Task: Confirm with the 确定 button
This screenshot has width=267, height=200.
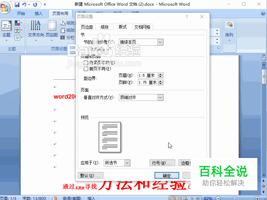Action: (x=167, y=175)
